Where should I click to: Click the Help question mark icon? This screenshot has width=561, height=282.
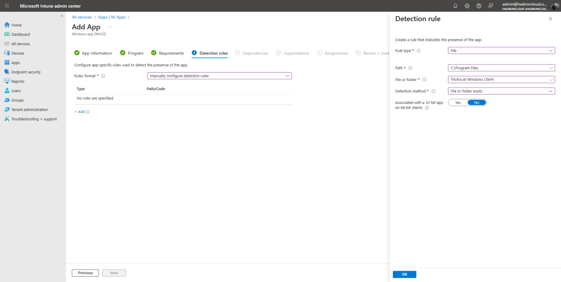(x=479, y=6)
